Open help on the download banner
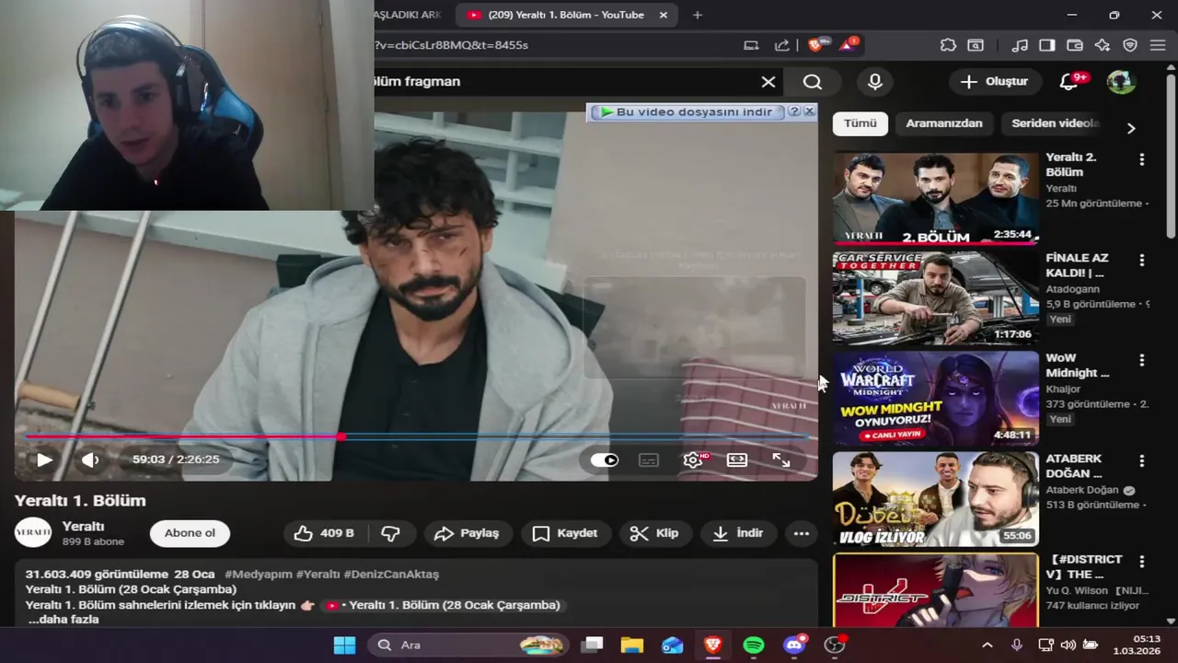 click(x=794, y=111)
